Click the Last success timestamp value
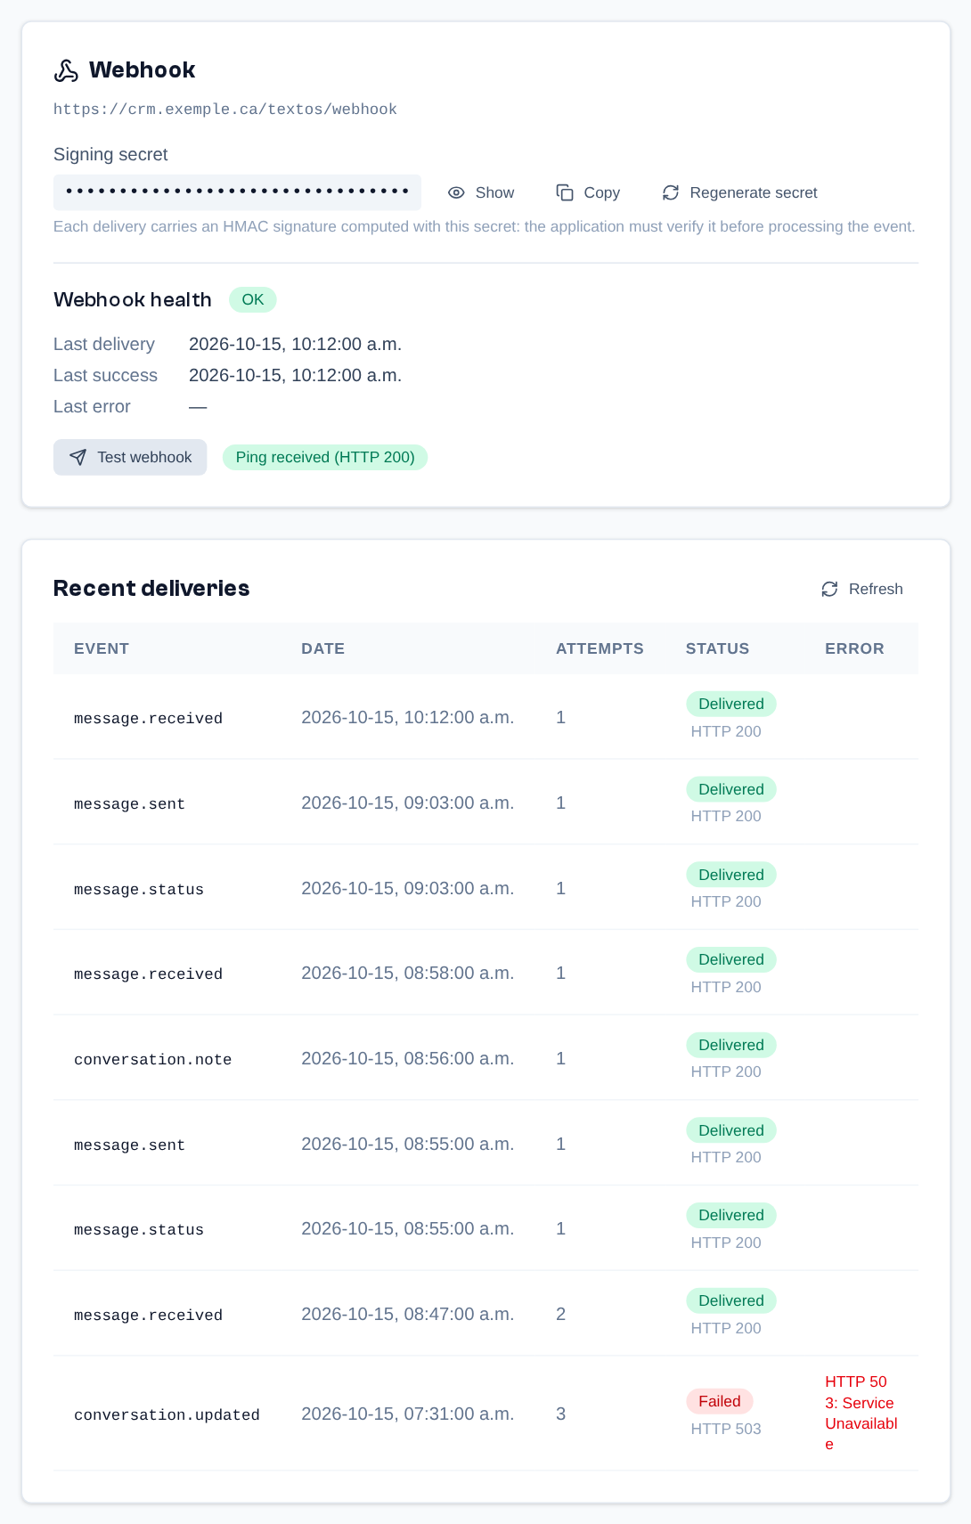Viewport: 971px width, 1524px height. point(295,375)
